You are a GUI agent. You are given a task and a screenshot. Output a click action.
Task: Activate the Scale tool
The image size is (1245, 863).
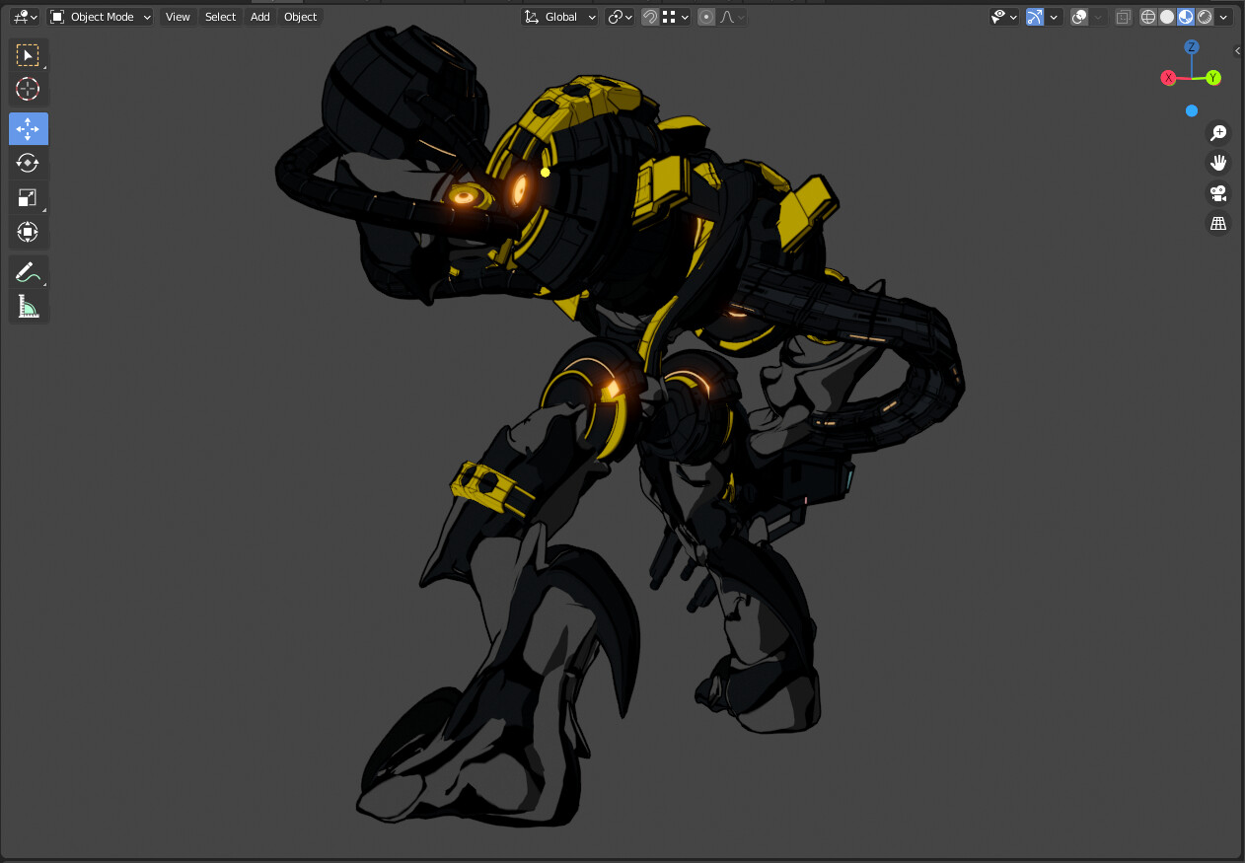[28, 197]
